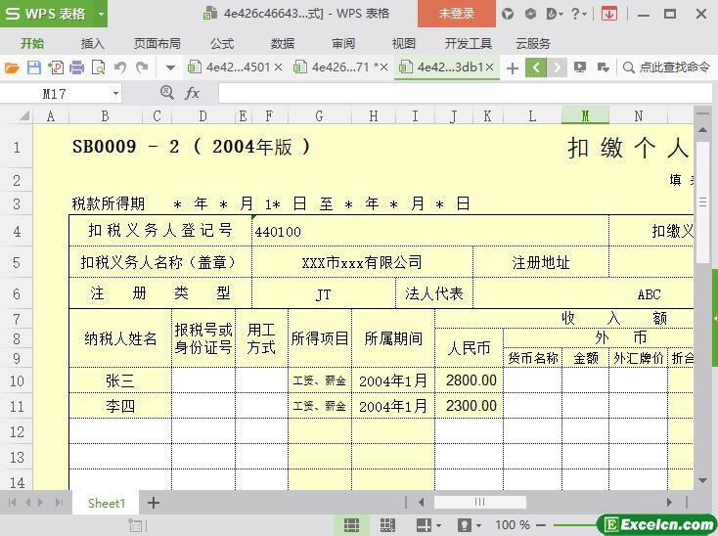Image resolution: width=718 pixels, height=536 pixels.
Task: Click the presentation screen toolbar icon
Action: point(580,67)
